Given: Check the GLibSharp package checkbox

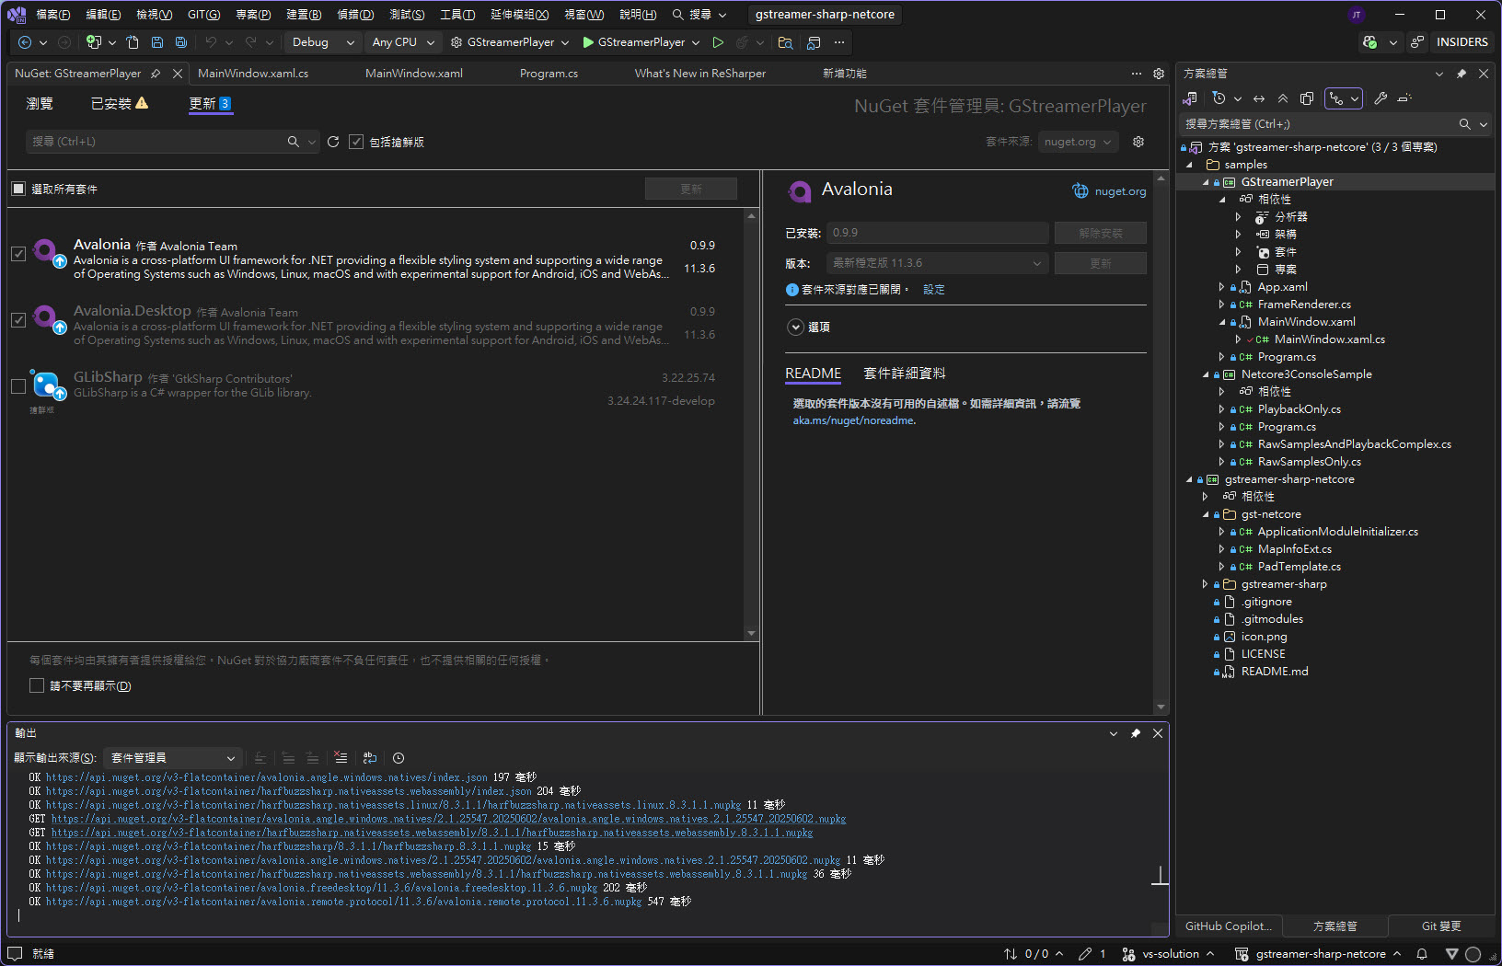Looking at the screenshot, I should pos(18,386).
